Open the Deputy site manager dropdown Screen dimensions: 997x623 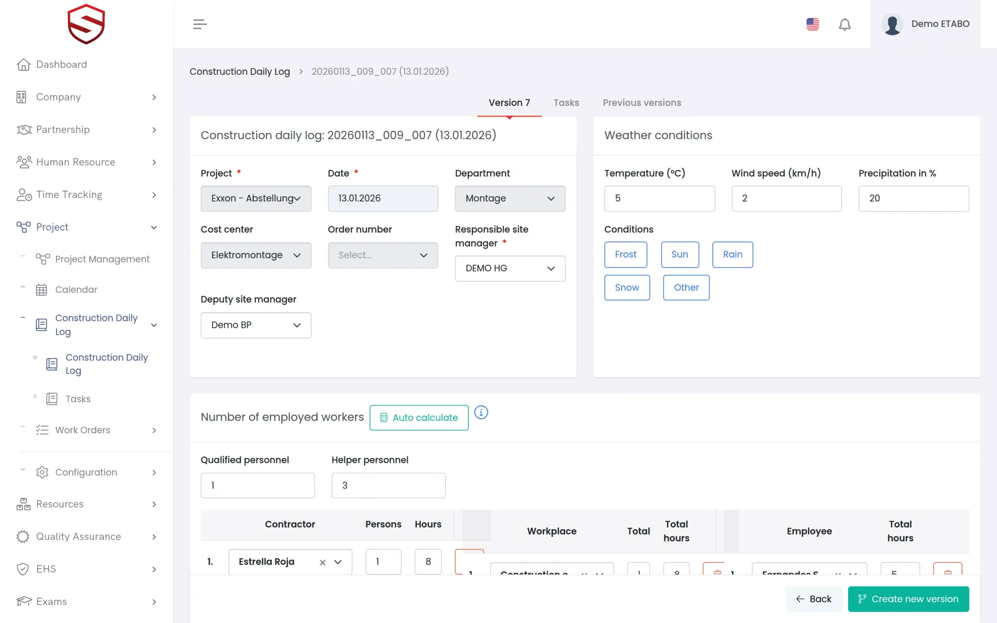[x=256, y=325]
